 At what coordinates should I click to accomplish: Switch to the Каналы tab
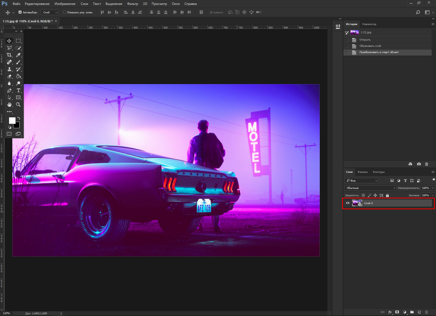pyautogui.click(x=363, y=172)
